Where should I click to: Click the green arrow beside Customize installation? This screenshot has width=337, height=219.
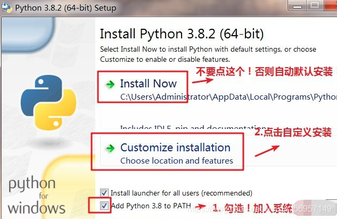[x=110, y=148]
